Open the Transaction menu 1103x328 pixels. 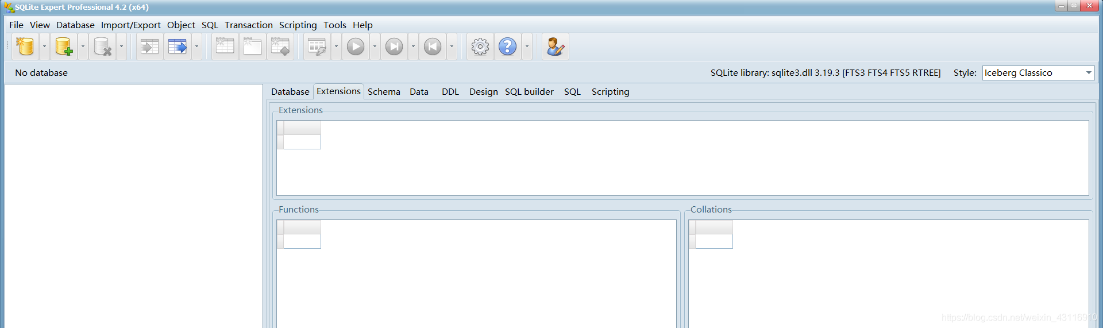point(249,25)
